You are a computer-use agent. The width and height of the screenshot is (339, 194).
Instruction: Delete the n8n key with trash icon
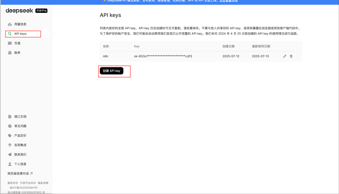click(291, 56)
